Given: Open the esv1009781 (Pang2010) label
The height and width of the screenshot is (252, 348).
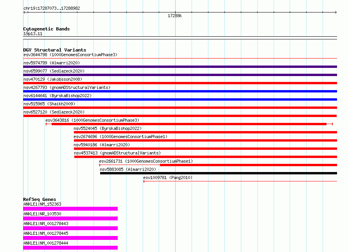Looking at the screenshot, I should (168, 177).
